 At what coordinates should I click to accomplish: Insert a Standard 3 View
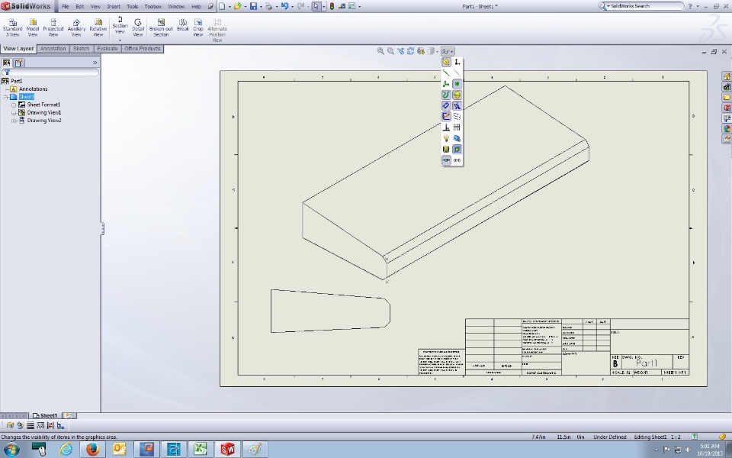13,27
